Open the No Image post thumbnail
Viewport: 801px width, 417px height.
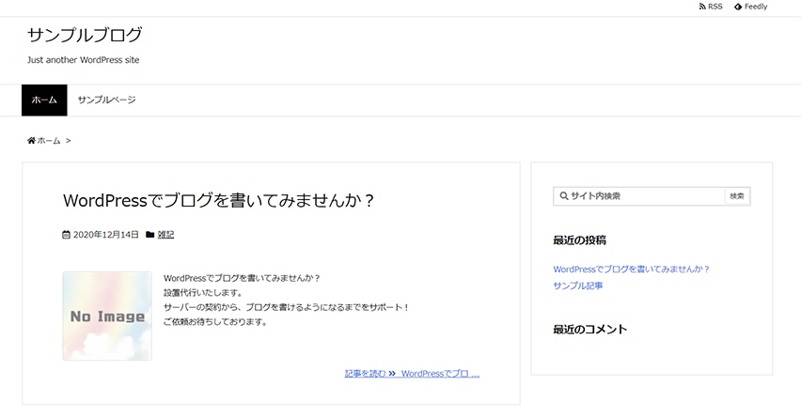click(107, 316)
